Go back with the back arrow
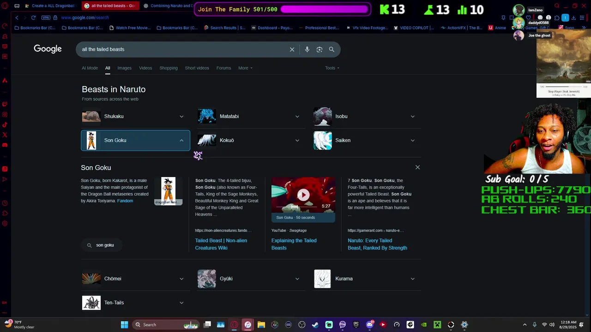 click(17, 18)
